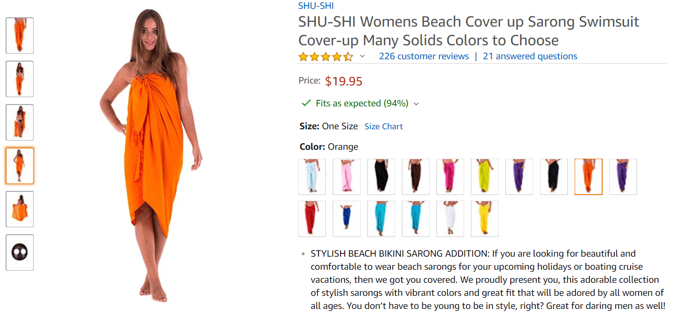View the coconut buckle thumbnail
Image resolution: width=681 pixels, height=315 pixels.
20,252
